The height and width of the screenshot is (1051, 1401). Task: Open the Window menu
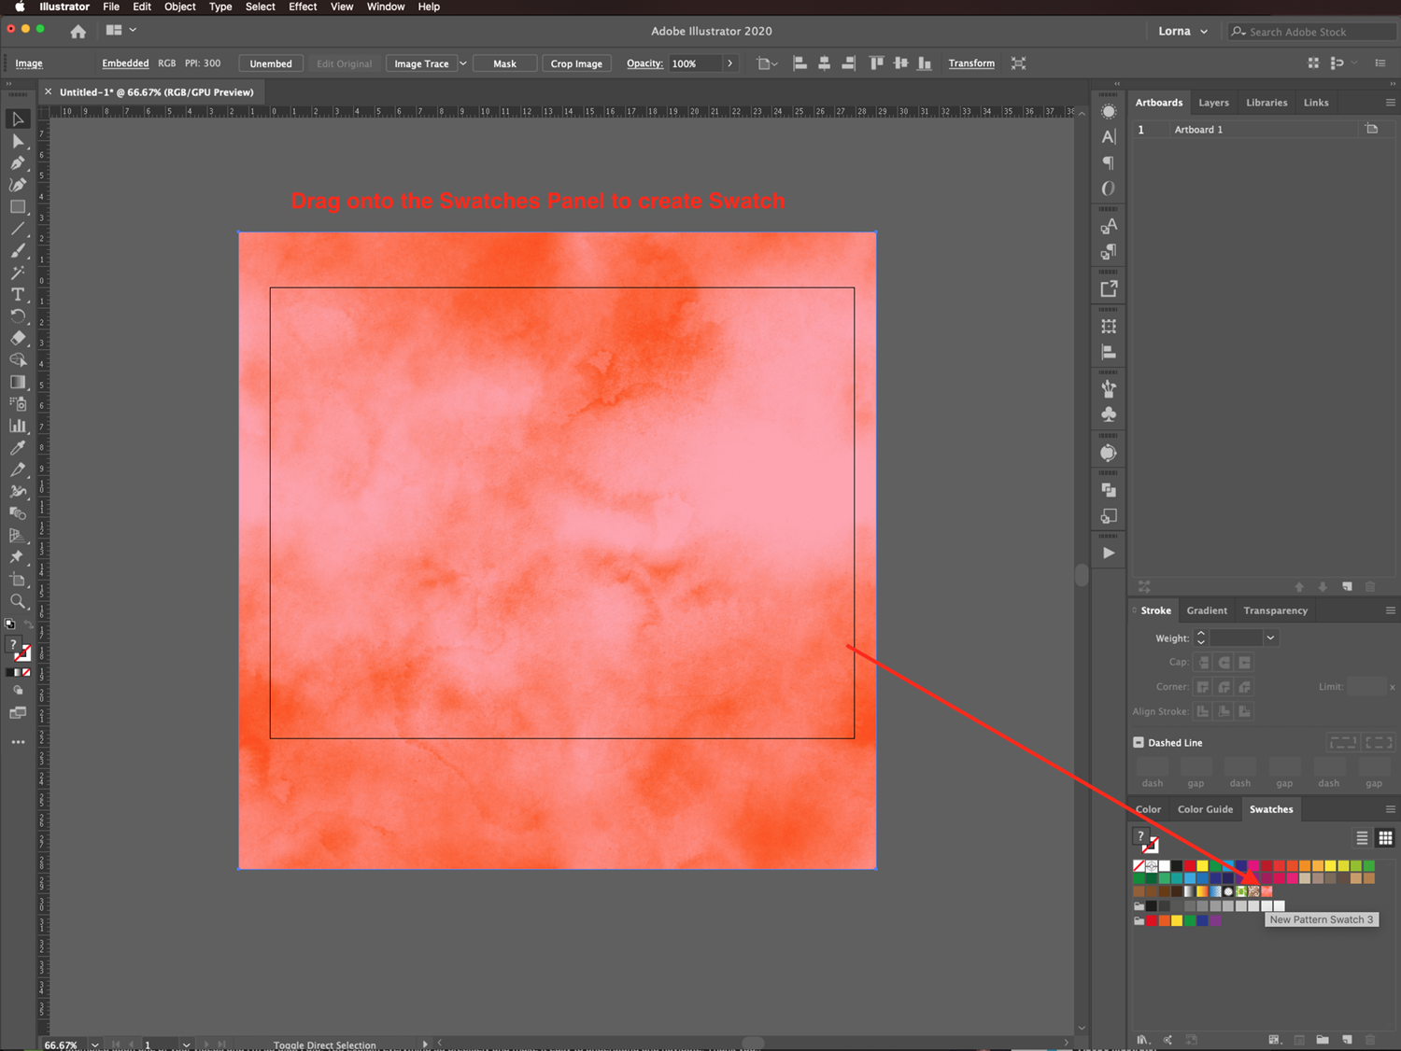(386, 7)
